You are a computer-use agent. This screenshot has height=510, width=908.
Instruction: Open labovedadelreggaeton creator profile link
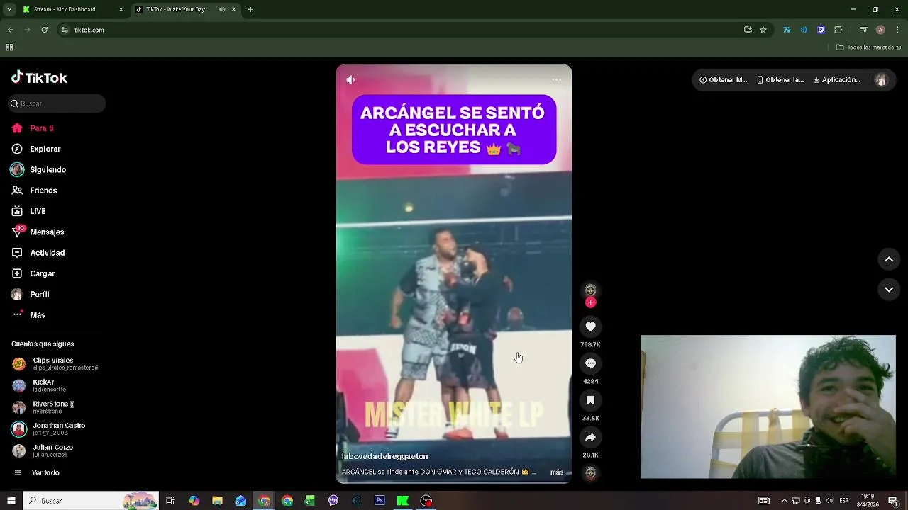click(384, 457)
